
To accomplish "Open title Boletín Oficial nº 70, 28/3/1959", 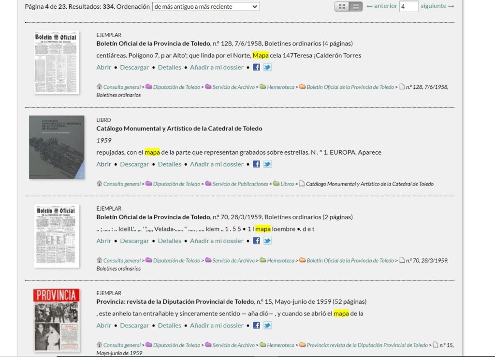I will click(x=224, y=217).
